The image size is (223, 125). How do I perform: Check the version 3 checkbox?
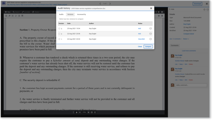59,28
